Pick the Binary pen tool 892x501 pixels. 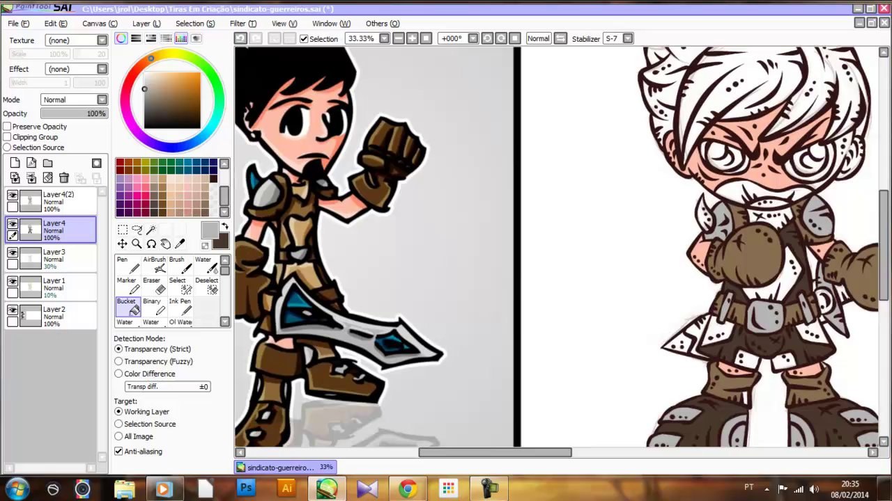154,307
